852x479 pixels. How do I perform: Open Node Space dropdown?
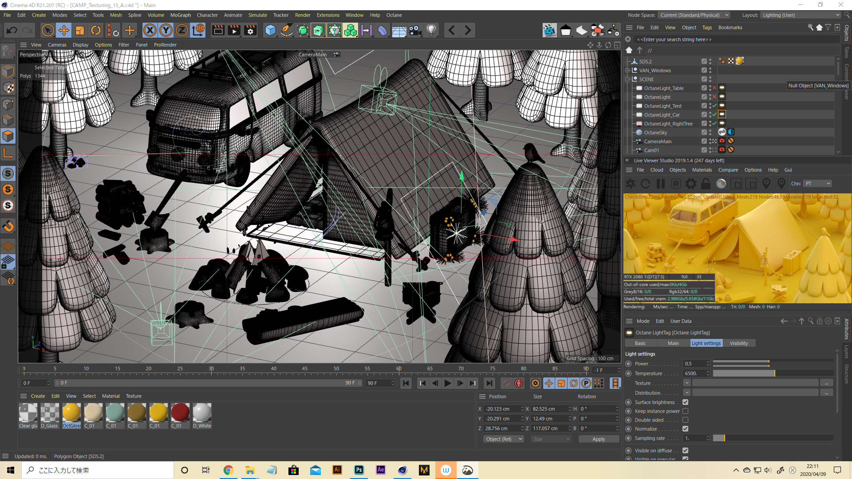coord(694,15)
